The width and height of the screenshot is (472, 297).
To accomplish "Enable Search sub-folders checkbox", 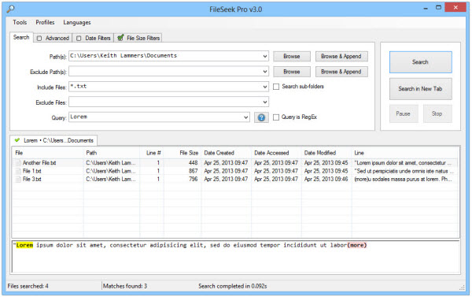I will [276, 87].
